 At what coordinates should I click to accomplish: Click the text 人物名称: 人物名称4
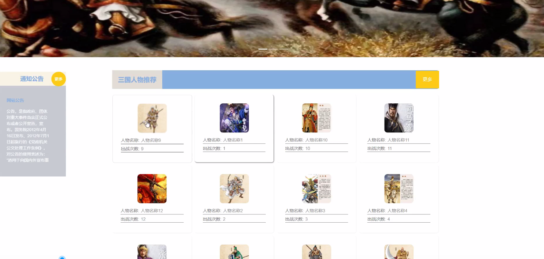[x=387, y=211]
